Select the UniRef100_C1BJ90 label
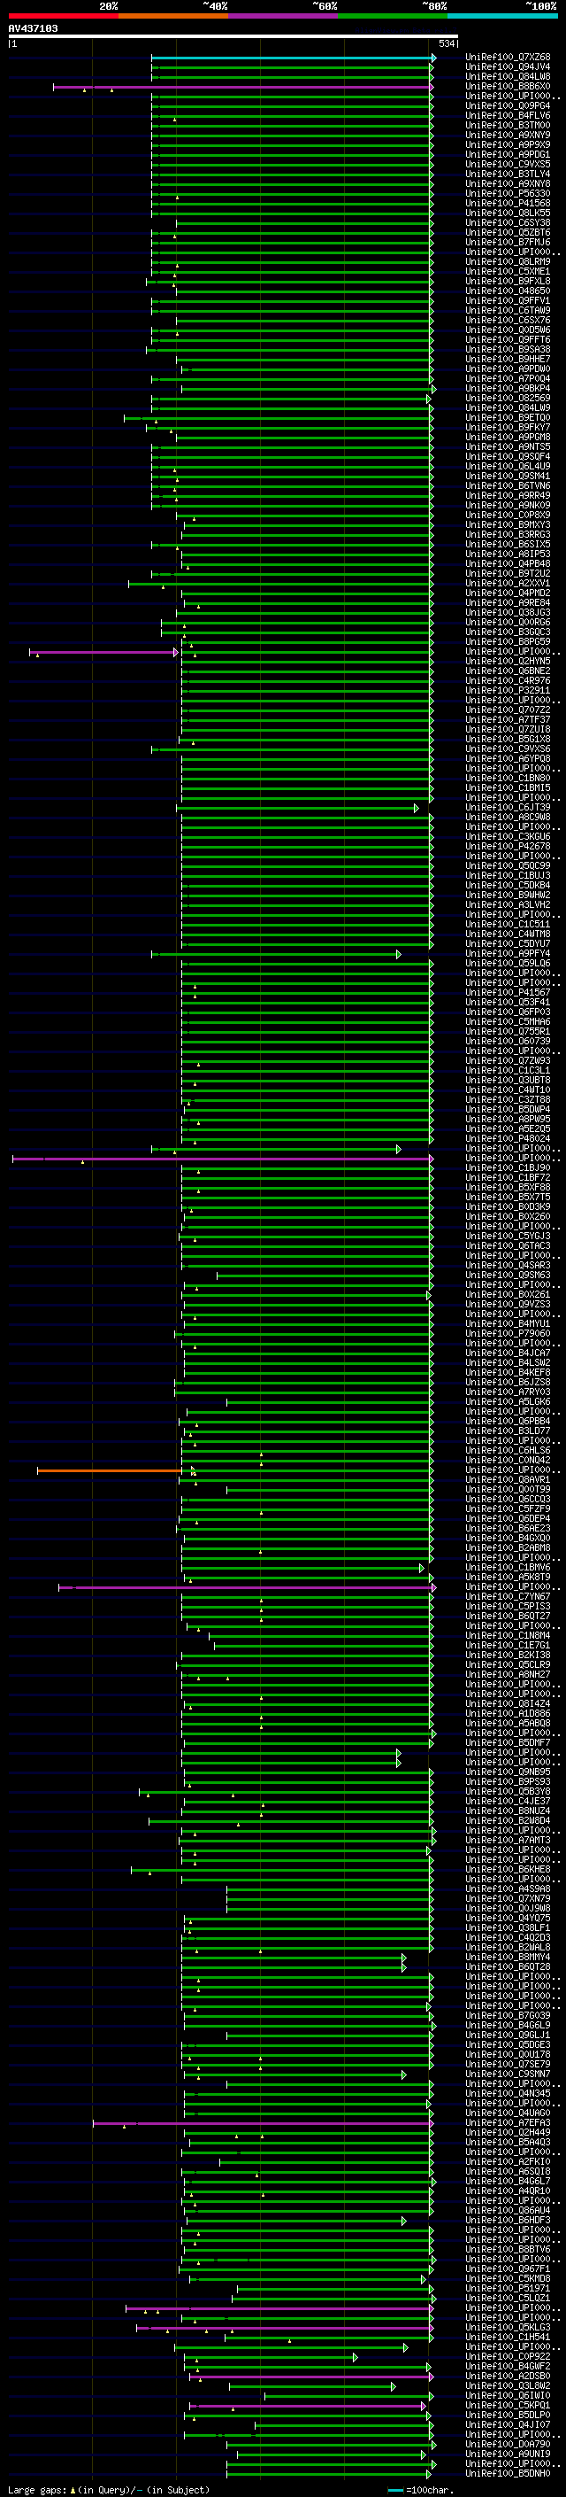566x2497 pixels. [x=508, y=1168]
